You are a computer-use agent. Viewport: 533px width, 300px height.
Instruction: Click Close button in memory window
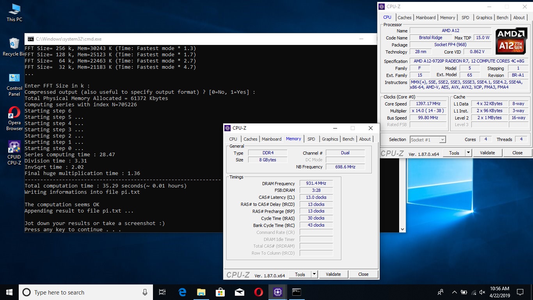(x=363, y=274)
